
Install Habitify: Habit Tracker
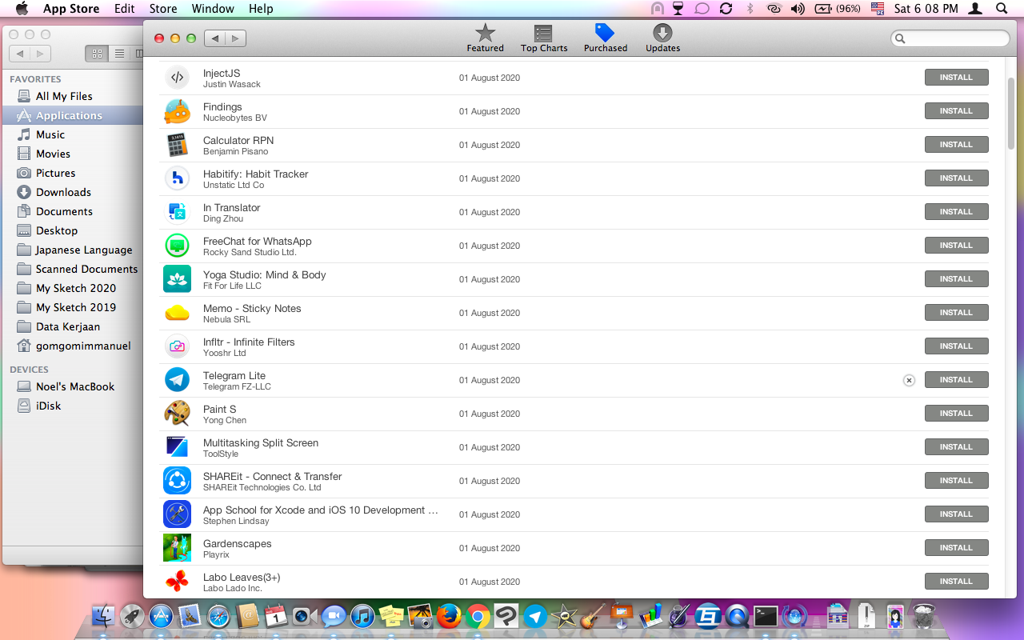[956, 178]
